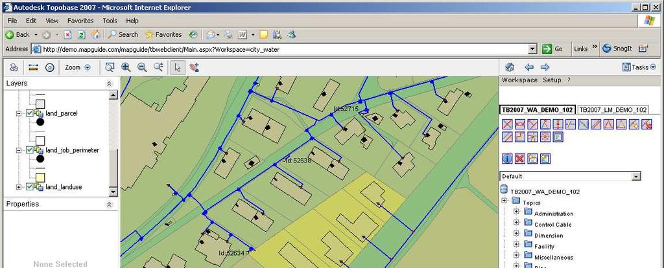Screen dimensions: 664x268
Task: Open the Zoom dropdown menu
Action: [77, 67]
